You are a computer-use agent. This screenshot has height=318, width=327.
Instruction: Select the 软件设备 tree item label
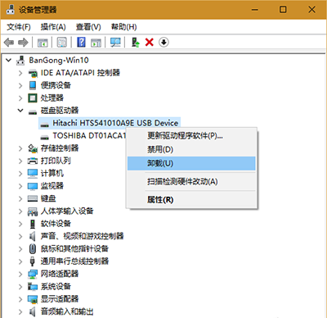(x=56, y=224)
